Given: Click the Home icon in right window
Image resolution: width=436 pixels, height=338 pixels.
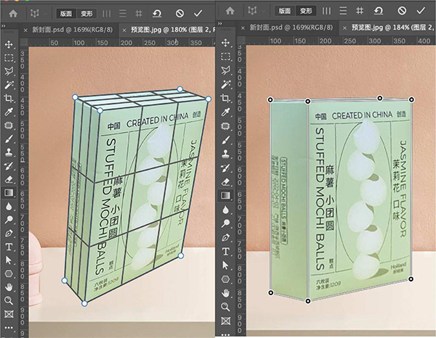Looking at the screenshot, I should click(230, 11).
